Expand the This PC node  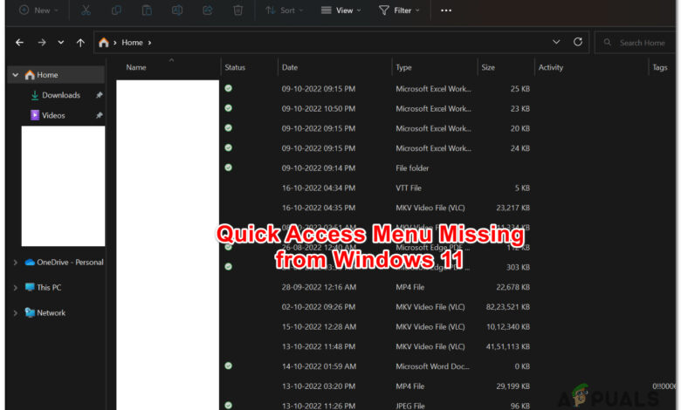[x=16, y=288]
